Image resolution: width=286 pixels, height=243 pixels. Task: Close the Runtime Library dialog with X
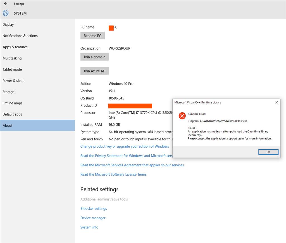[x=277, y=102]
